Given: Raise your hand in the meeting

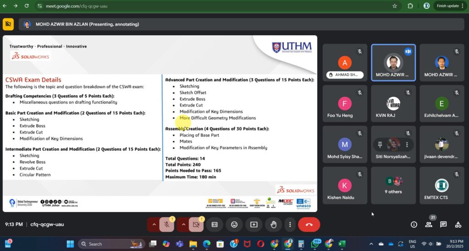Looking at the screenshot, I should (273, 224).
